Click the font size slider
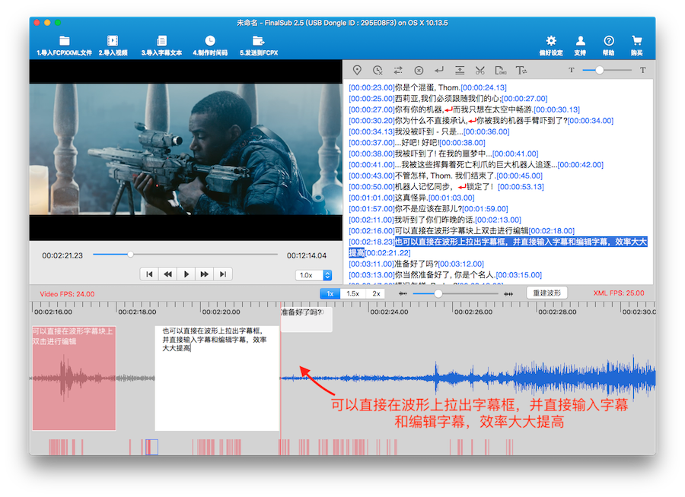The height and width of the screenshot is (497, 685). pyautogui.click(x=600, y=70)
